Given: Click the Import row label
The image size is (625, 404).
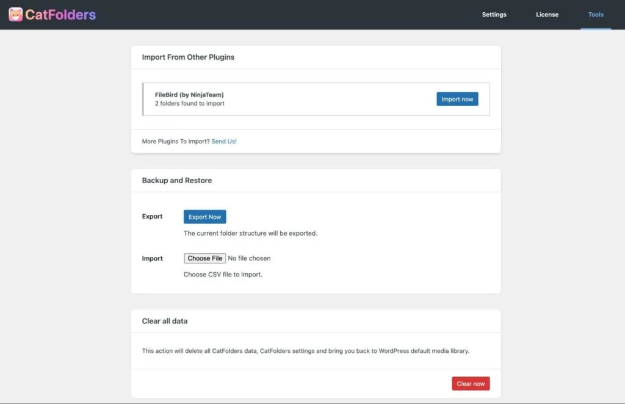Looking at the screenshot, I should [152, 259].
